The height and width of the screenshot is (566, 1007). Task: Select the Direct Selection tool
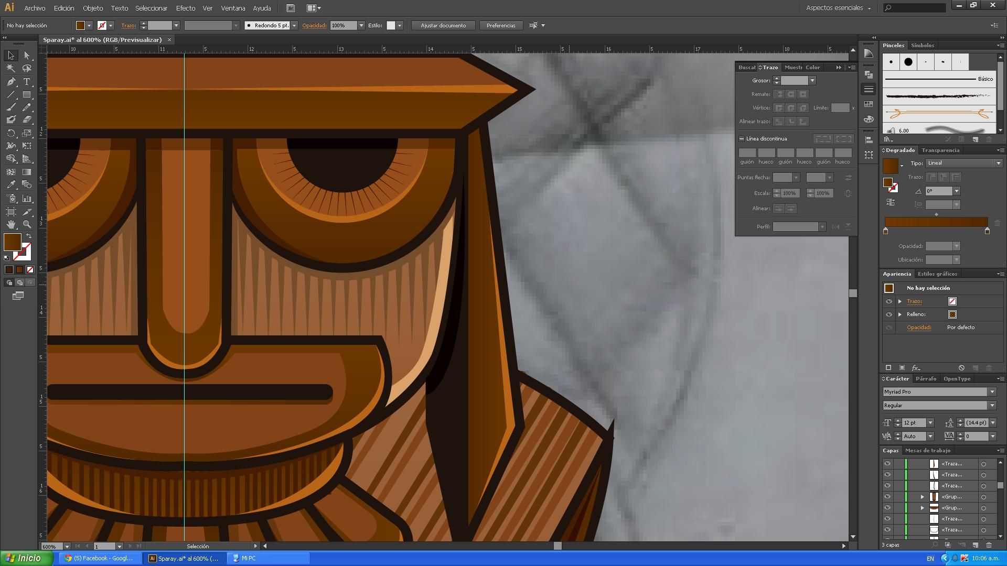click(27, 56)
